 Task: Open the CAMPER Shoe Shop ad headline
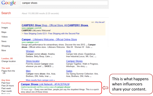(55, 25)
